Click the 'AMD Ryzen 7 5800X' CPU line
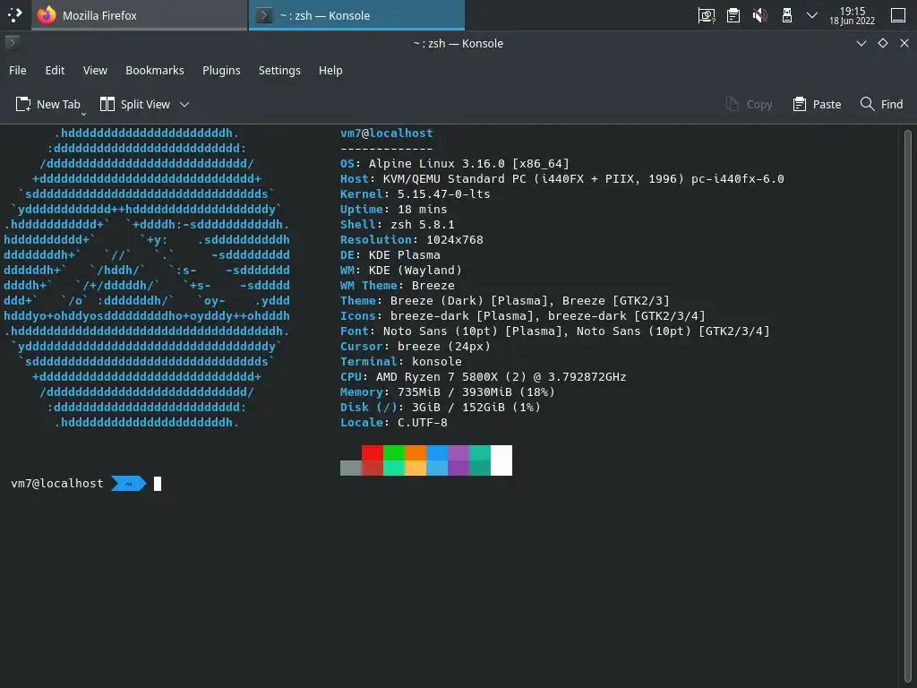 coord(483,376)
